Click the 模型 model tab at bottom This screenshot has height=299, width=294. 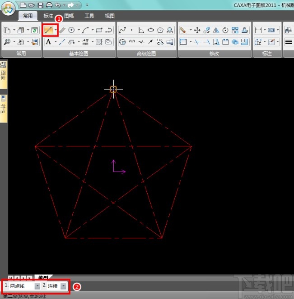43,277
